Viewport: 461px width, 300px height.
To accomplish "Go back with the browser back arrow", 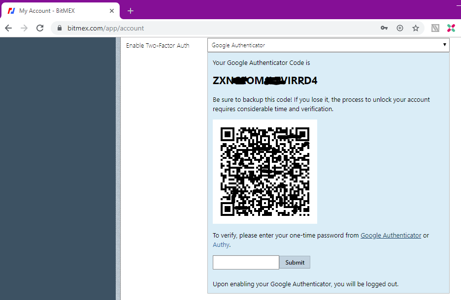I will point(8,28).
